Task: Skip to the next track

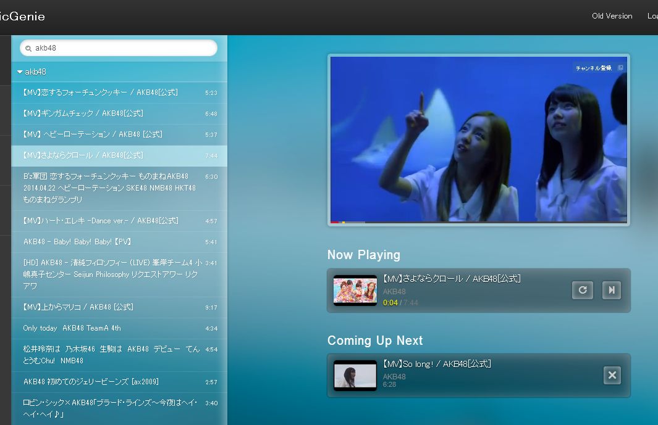Action: point(612,290)
